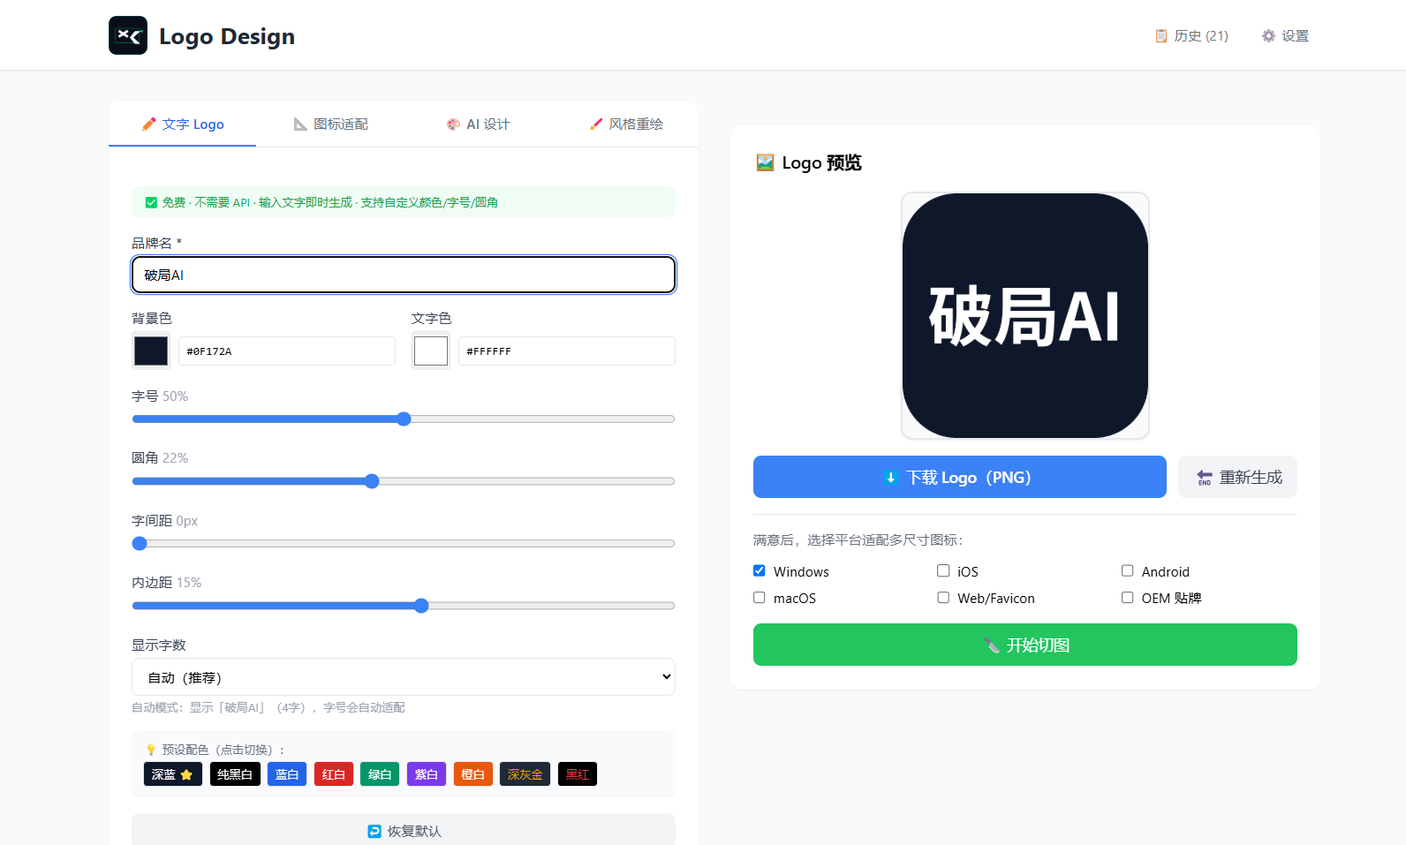This screenshot has width=1406, height=845.
Task: Click the green 开始切图 button
Action: click(x=1025, y=645)
